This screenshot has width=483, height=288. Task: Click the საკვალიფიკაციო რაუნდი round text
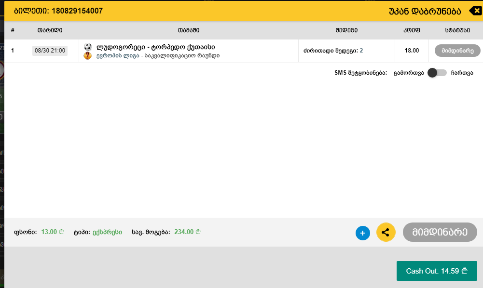(182, 56)
